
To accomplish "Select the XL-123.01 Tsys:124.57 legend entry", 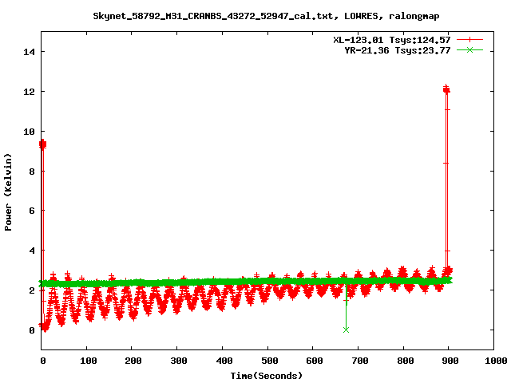I will click(x=392, y=40).
